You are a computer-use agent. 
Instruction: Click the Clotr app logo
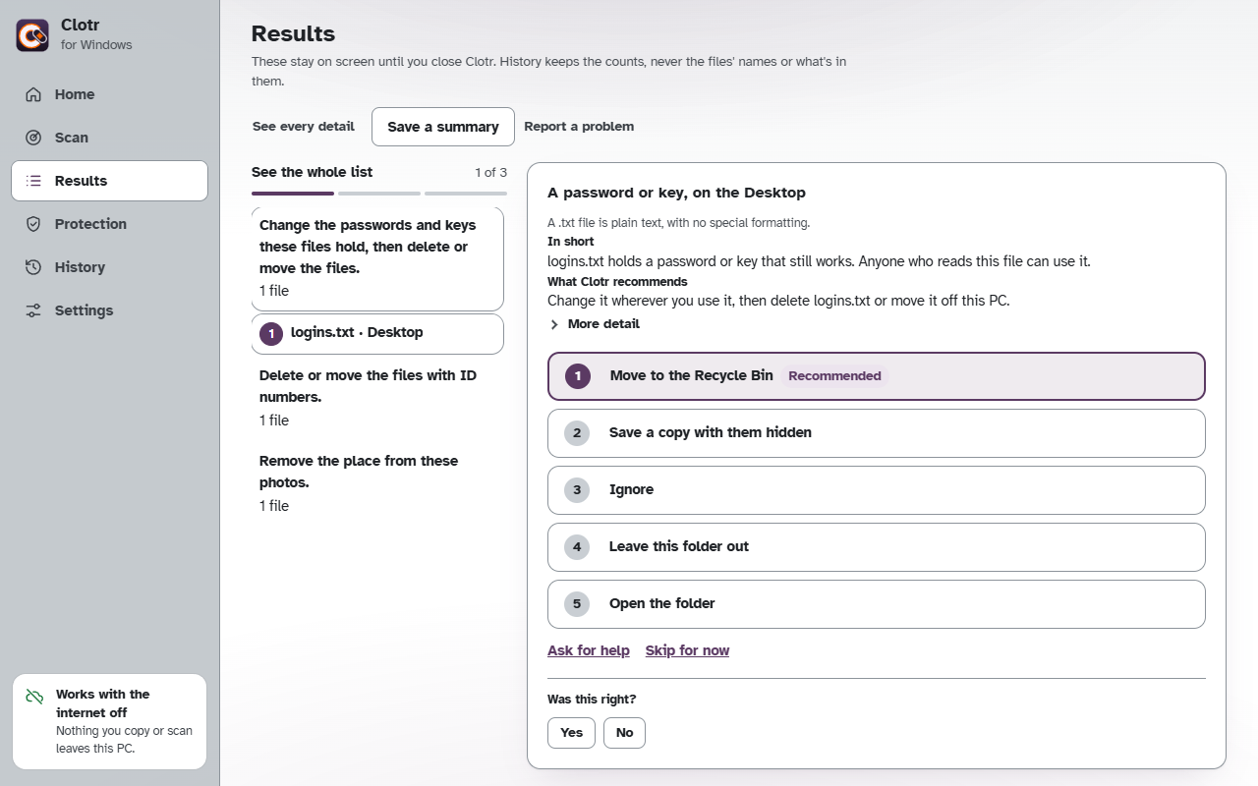pyautogui.click(x=32, y=35)
